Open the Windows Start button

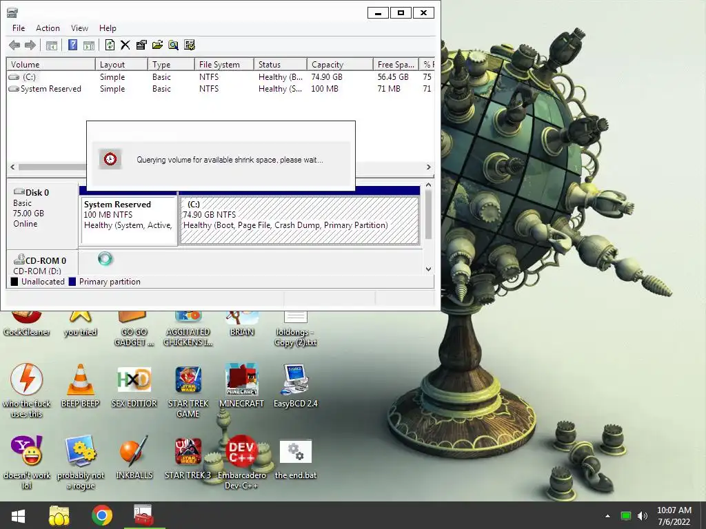[19, 515]
